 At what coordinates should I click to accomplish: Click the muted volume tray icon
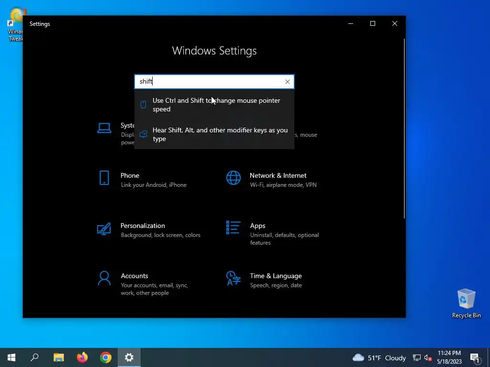click(x=428, y=357)
